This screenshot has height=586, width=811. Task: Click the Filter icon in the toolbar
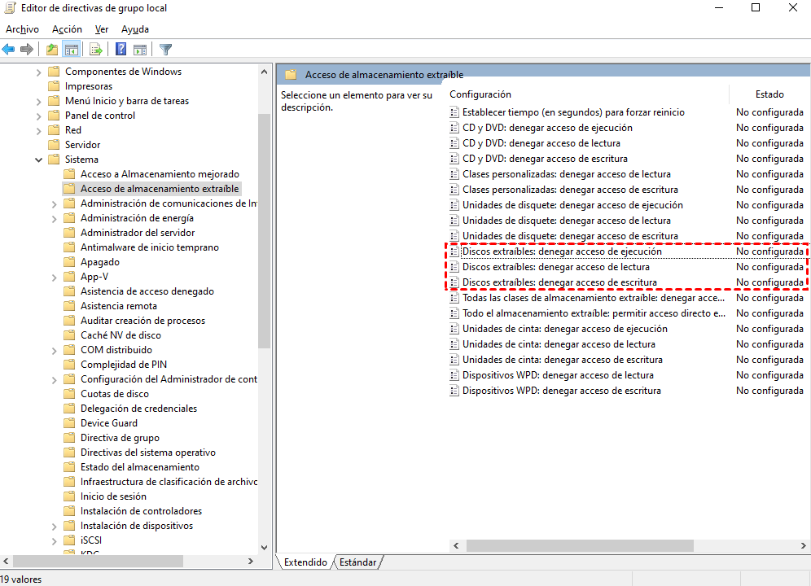(x=164, y=49)
